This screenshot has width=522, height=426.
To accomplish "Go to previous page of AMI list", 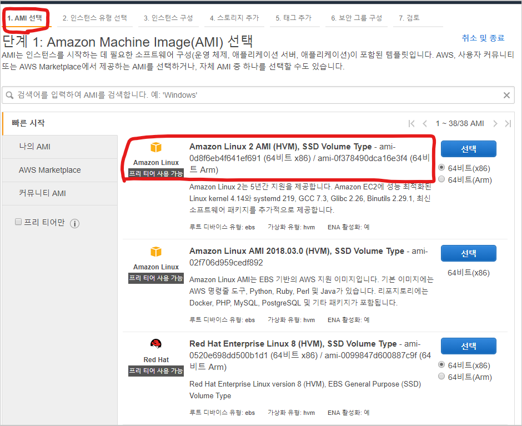I will [425, 123].
